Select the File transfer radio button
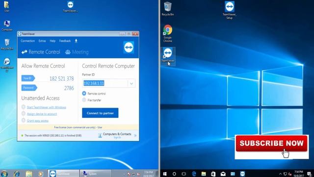This screenshot has height=177, width=314. pyautogui.click(x=84, y=100)
